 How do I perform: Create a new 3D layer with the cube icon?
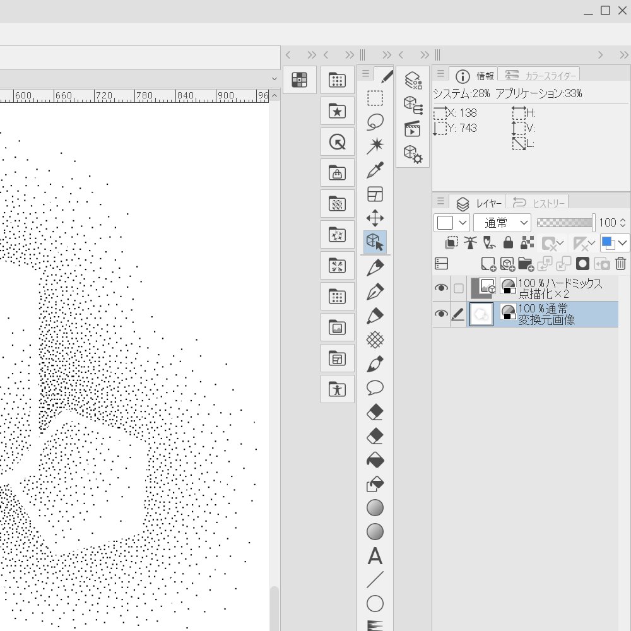507,264
